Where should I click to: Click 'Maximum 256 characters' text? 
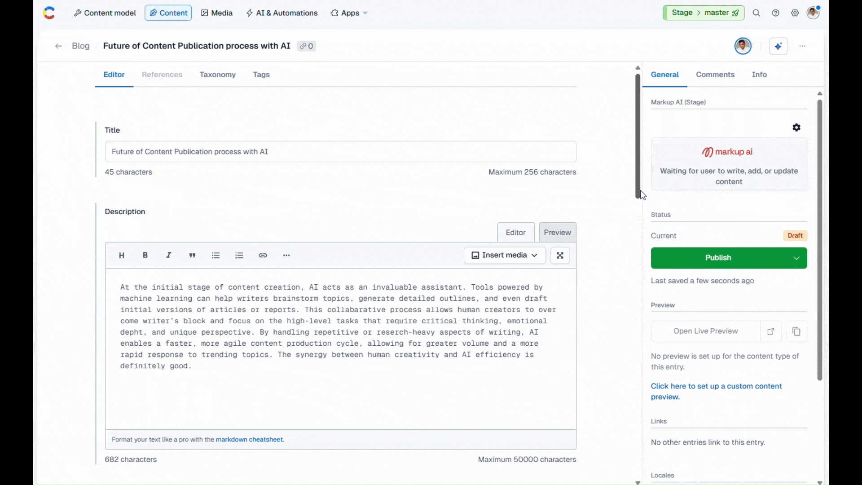coord(532,172)
